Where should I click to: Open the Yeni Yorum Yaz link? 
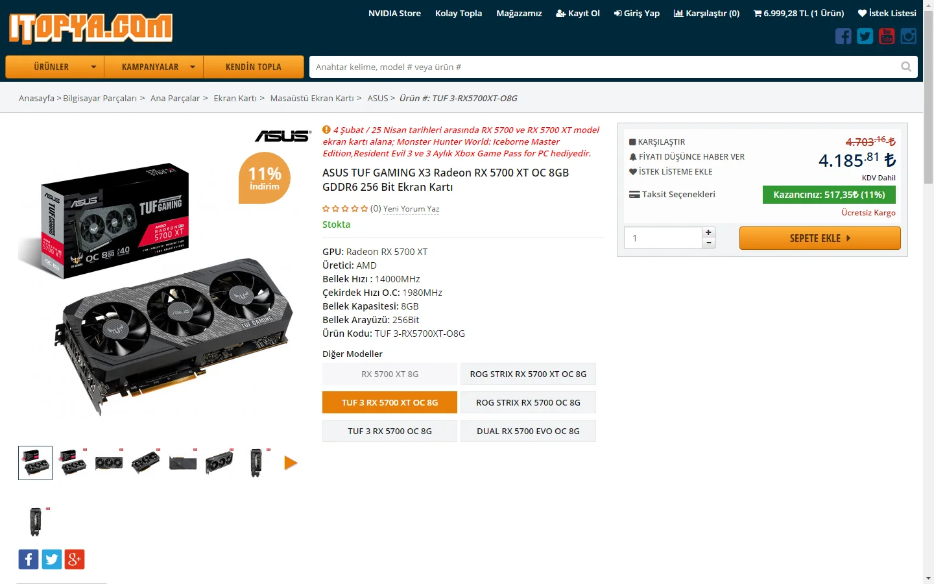tap(411, 209)
